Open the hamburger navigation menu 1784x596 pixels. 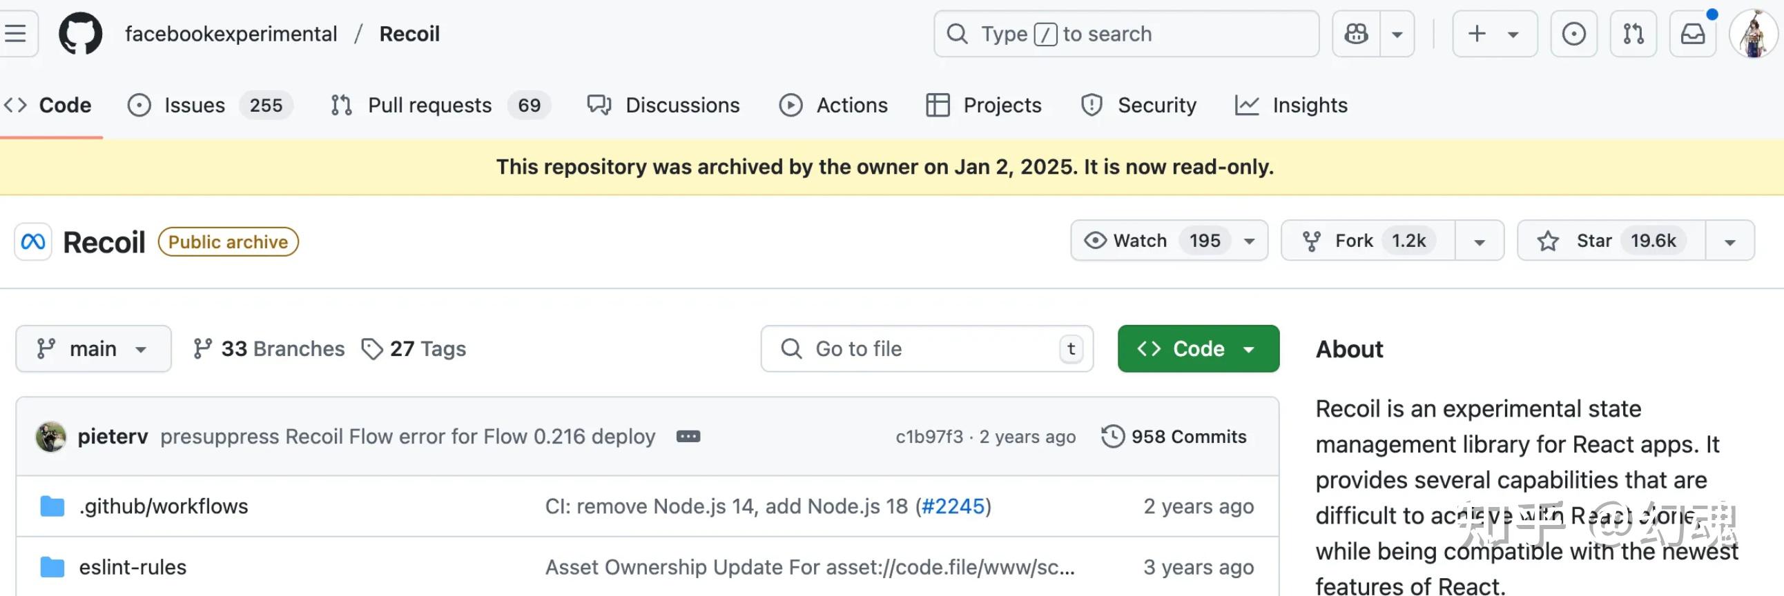(x=15, y=33)
